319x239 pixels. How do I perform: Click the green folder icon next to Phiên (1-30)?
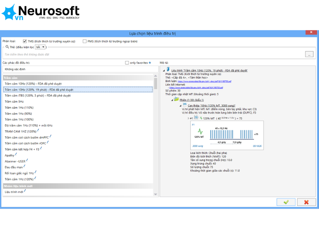(x=176, y=99)
